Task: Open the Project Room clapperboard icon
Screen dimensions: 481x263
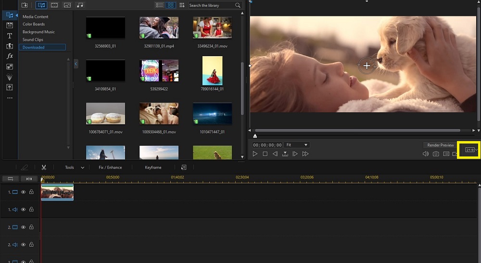Action: click(x=10, y=25)
